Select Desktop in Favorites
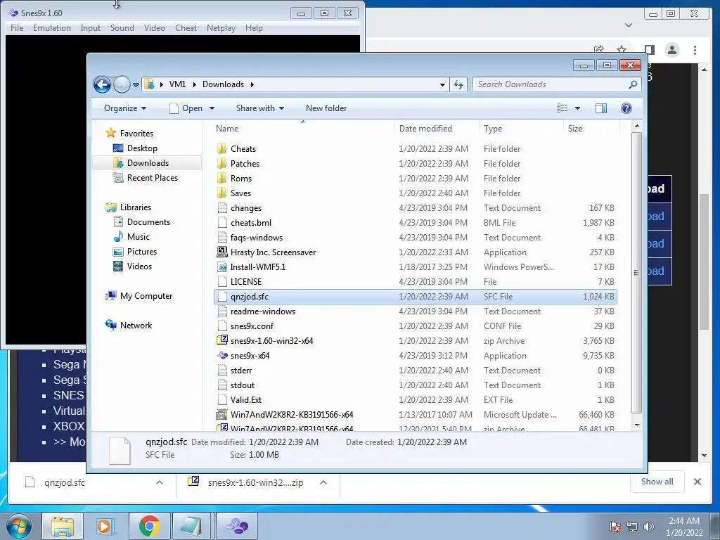 point(142,148)
